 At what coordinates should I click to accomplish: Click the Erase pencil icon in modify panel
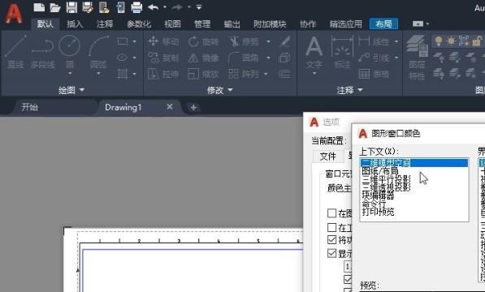coord(284,41)
